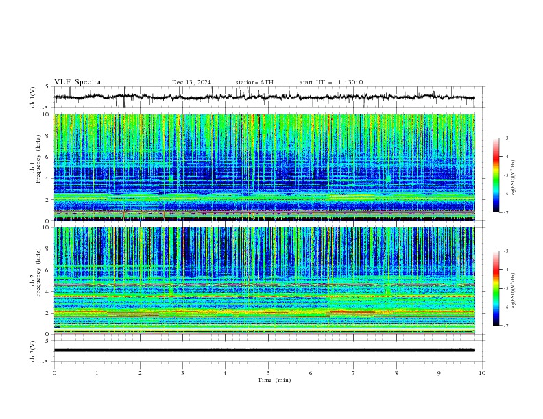Click the 'station=ATH' label
This screenshot has height=419, width=543.
[x=254, y=82]
